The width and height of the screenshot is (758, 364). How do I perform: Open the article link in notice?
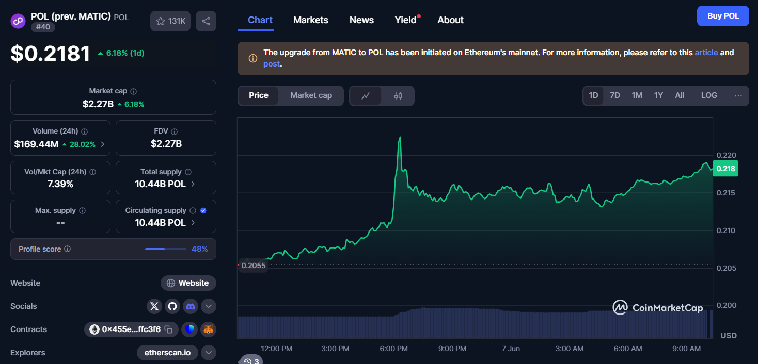click(706, 53)
